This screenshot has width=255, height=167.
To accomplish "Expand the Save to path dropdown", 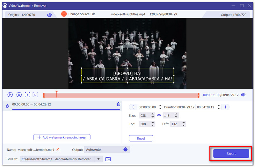I will (98, 159).
